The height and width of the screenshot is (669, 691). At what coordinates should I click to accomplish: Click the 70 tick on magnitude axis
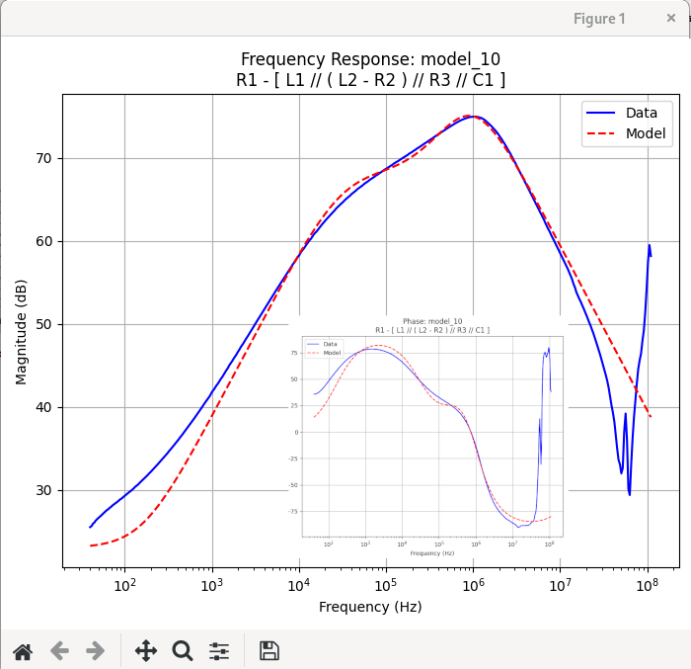pos(44,158)
